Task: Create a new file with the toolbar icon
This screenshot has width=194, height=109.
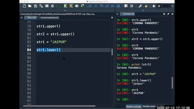Action: click(24, 6)
